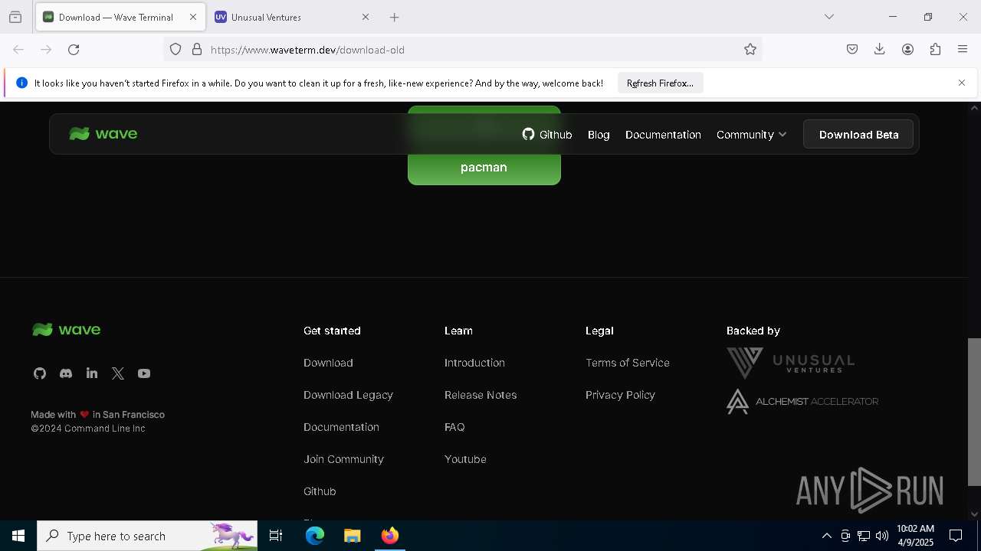Dismiss the Firefox refresh notification bar

click(x=962, y=83)
